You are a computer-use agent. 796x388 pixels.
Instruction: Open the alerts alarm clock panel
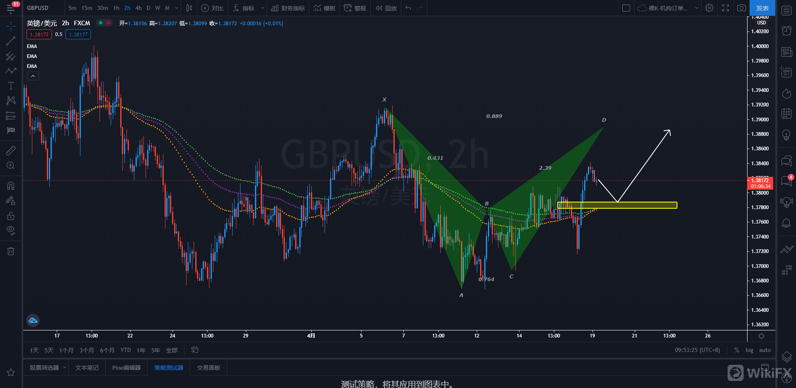(x=786, y=31)
